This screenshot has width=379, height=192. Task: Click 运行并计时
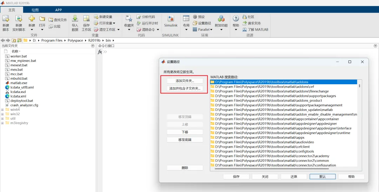pos(147,23)
